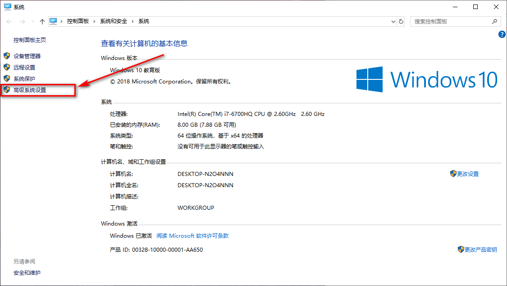Click the shield icon next to 更改产品密钥
This screenshot has height=286, width=507.
(x=461, y=249)
